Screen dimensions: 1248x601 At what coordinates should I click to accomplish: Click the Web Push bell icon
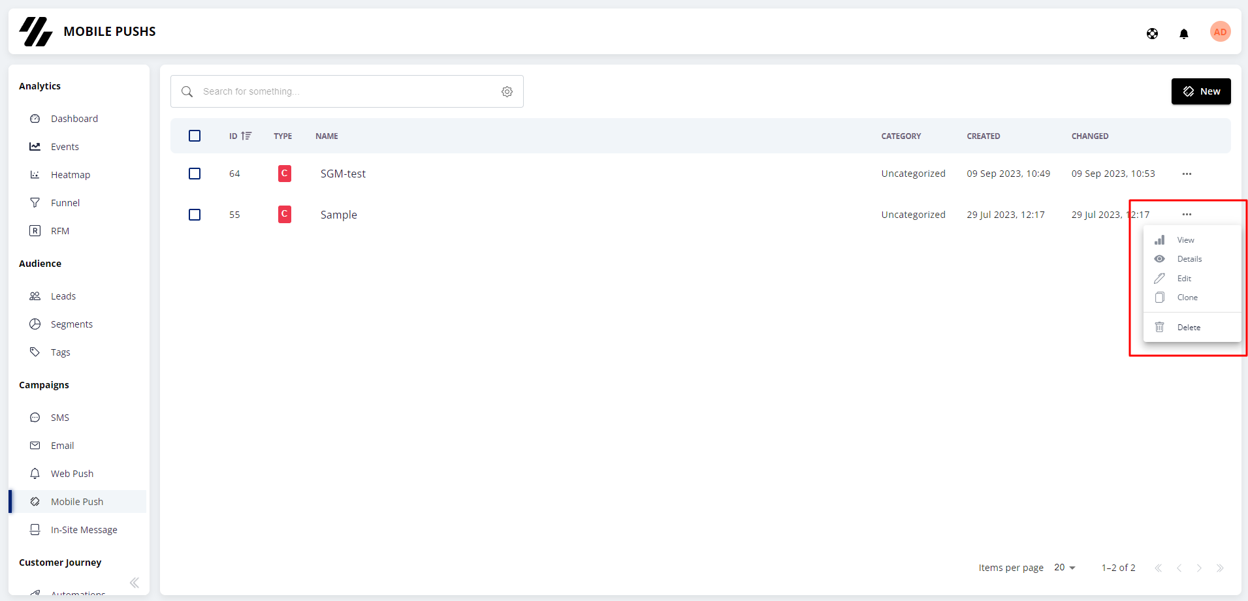coord(35,473)
